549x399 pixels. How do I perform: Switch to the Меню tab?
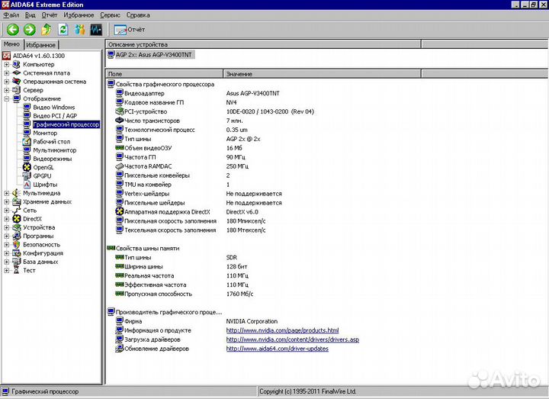(x=12, y=44)
